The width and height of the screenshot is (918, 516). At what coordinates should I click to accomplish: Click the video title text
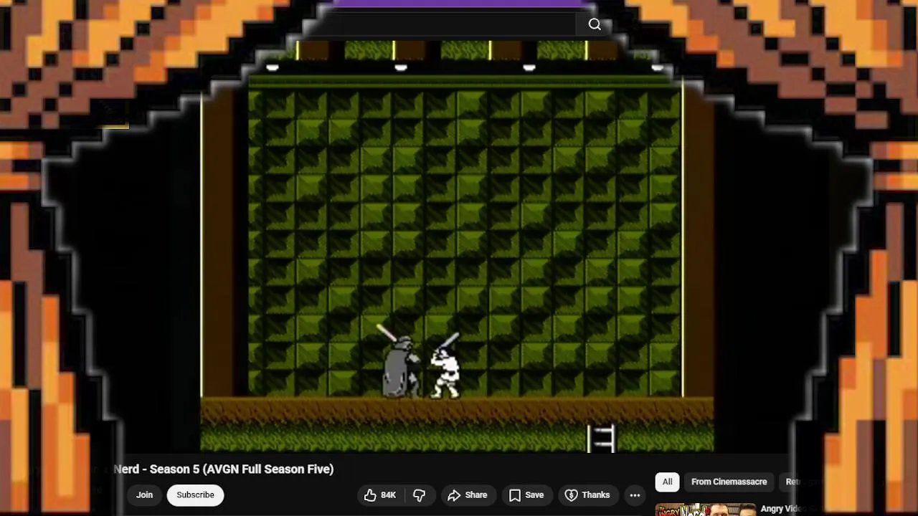[223, 469]
